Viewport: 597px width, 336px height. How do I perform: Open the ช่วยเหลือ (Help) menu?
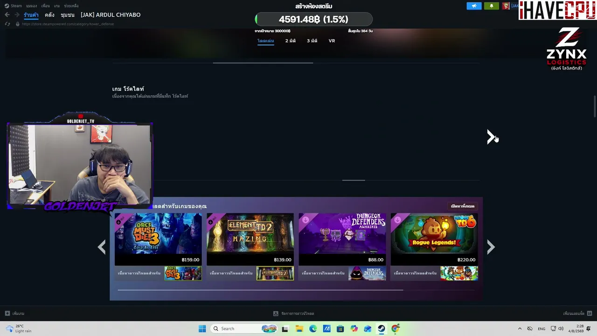(x=71, y=6)
